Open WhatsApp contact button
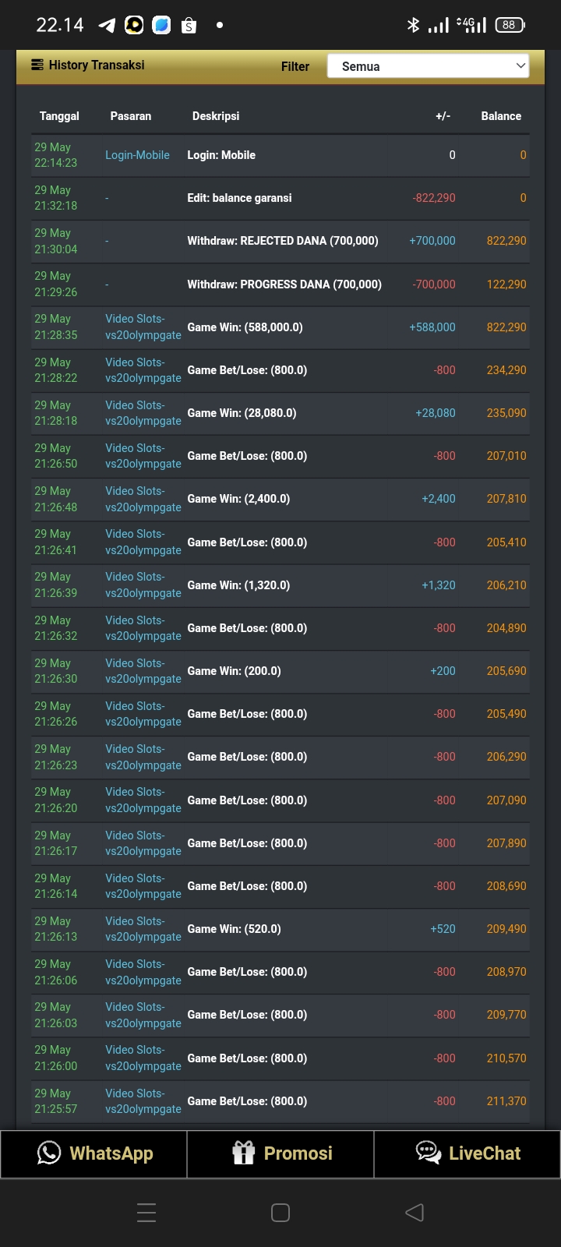This screenshot has width=561, height=1247. point(93,1153)
